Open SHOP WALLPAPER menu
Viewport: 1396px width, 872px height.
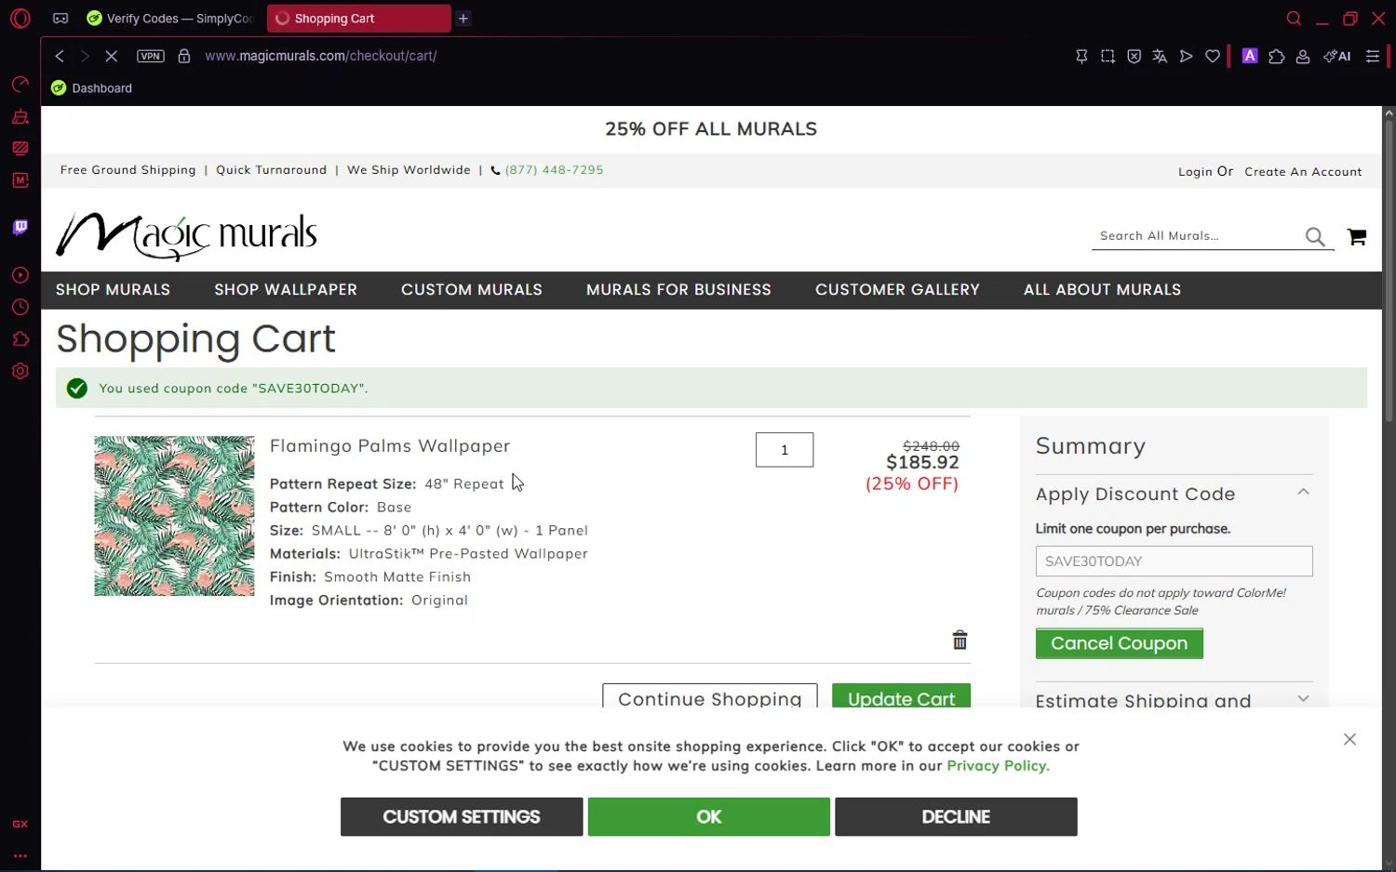pyautogui.click(x=286, y=289)
